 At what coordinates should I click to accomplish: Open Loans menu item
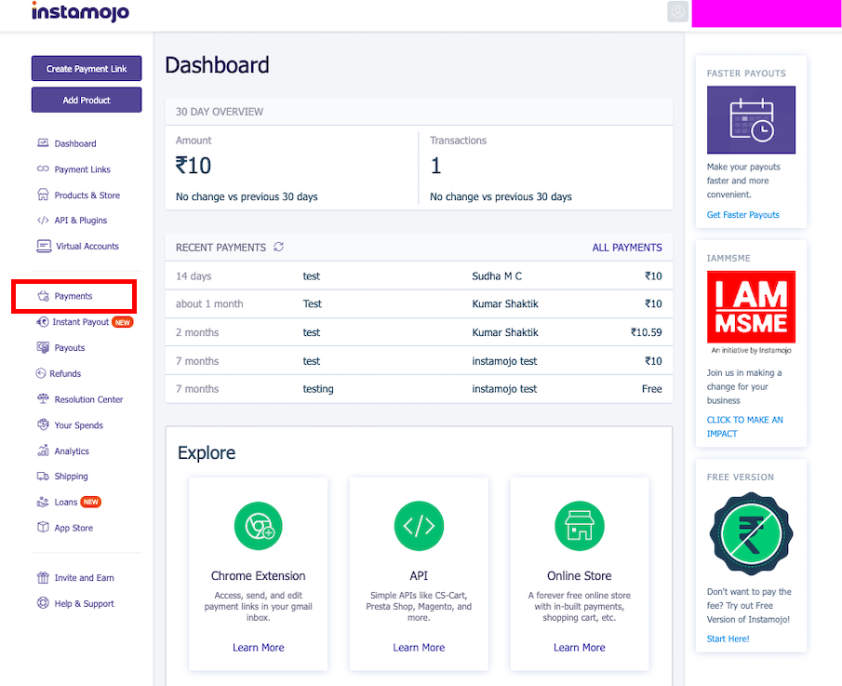pos(65,502)
